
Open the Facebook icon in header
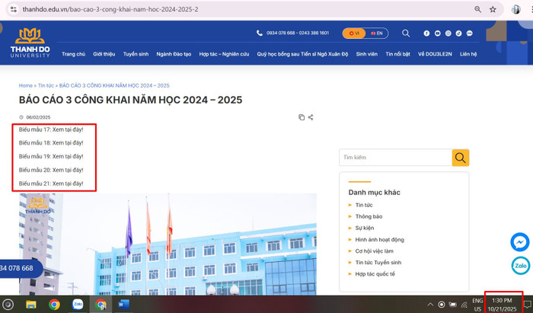tap(426, 34)
